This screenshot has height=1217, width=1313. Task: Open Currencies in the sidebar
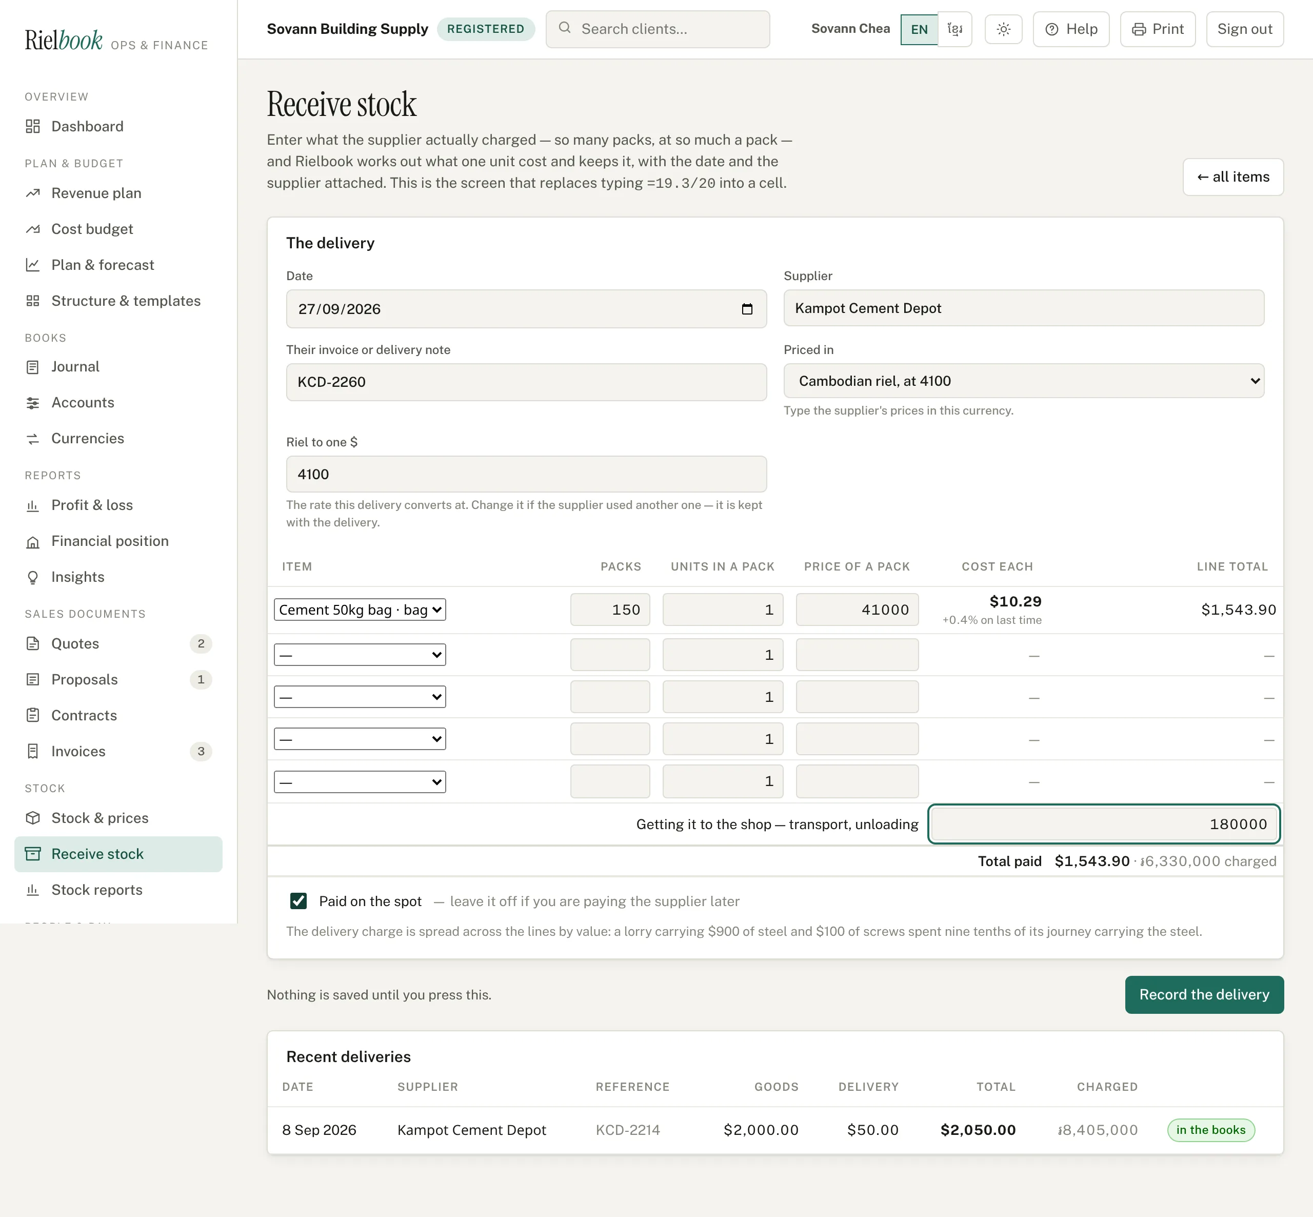118,439
